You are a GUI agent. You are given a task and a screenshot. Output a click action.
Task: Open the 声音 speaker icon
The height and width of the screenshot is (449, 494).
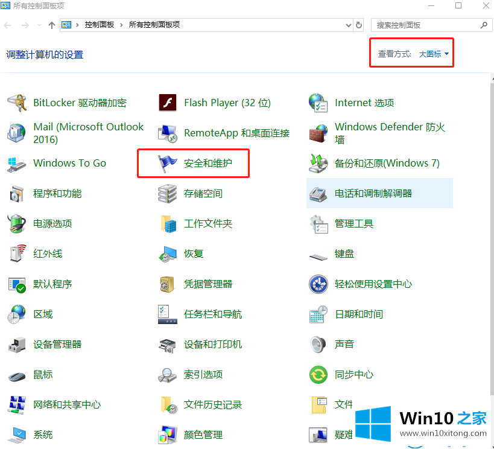[x=318, y=345]
